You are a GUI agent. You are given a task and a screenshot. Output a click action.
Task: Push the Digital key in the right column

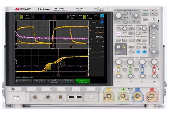[154, 38]
